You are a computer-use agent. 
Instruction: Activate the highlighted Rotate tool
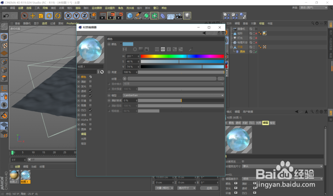tap(49, 16)
